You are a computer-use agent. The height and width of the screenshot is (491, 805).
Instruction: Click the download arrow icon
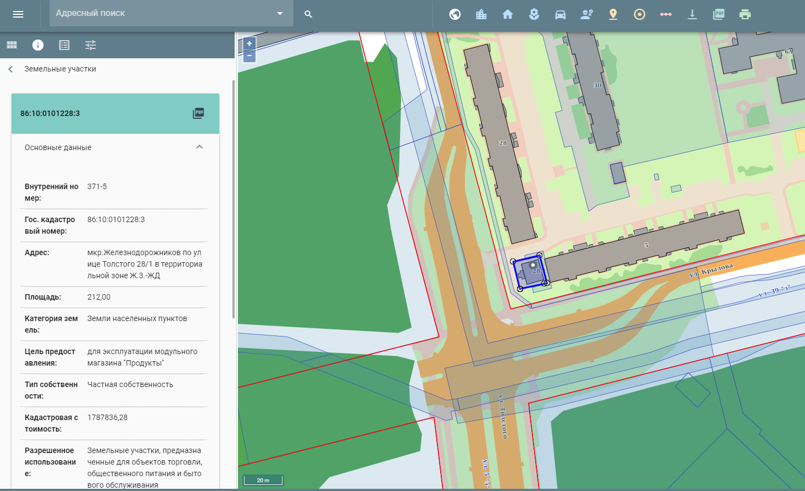pyautogui.click(x=692, y=14)
